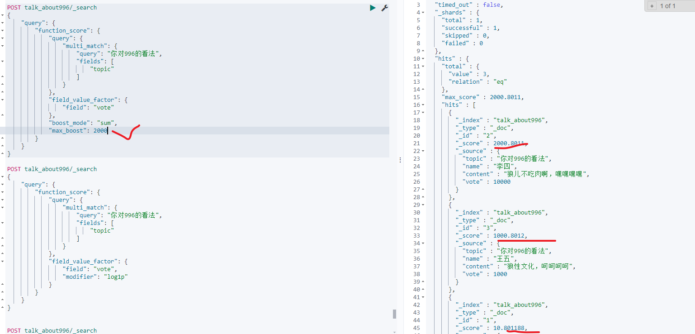Click "field": "vote" in the second request
Image resolution: width=695 pixels, height=334 pixels.
tap(90, 269)
